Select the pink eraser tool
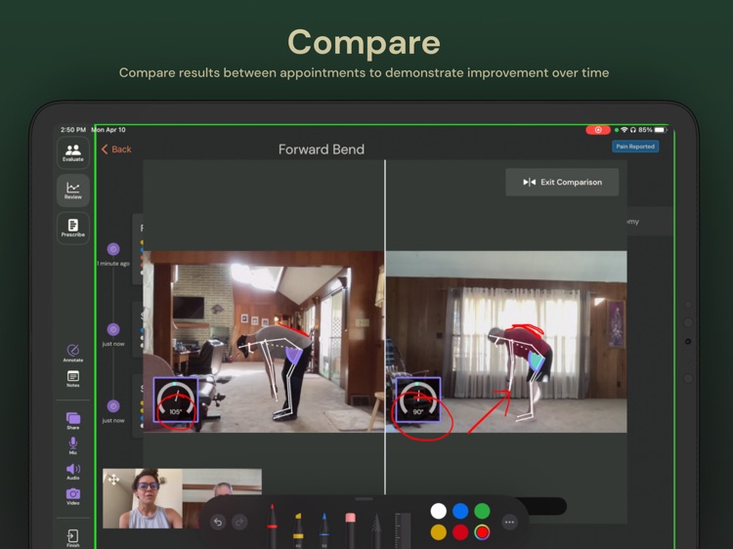The image size is (733, 549). (x=350, y=530)
